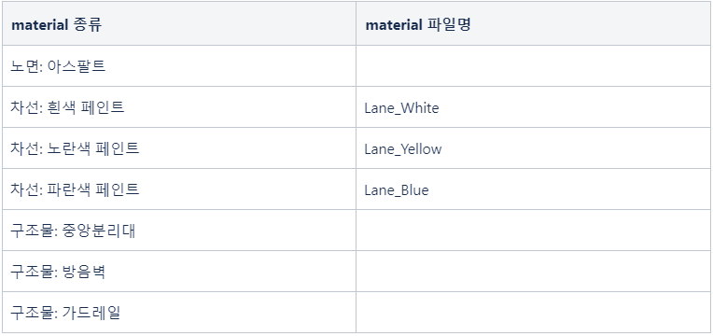
Task: Click empty file name cell for 방음벽
Action: pyautogui.click(x=533, y=272)
